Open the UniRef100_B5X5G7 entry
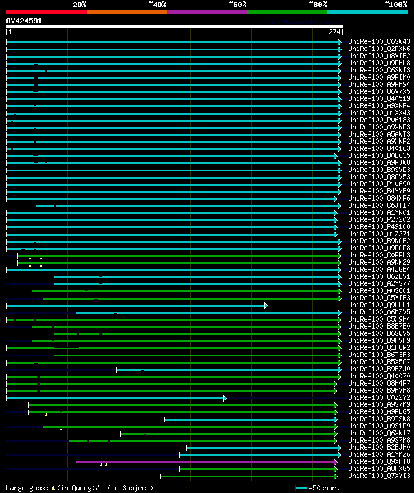This screenshot has width=414, height=493. [x=379, y=362]
